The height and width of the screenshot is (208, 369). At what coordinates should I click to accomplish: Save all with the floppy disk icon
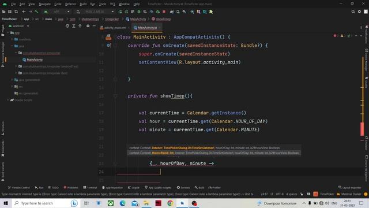(x=10, y=12)
